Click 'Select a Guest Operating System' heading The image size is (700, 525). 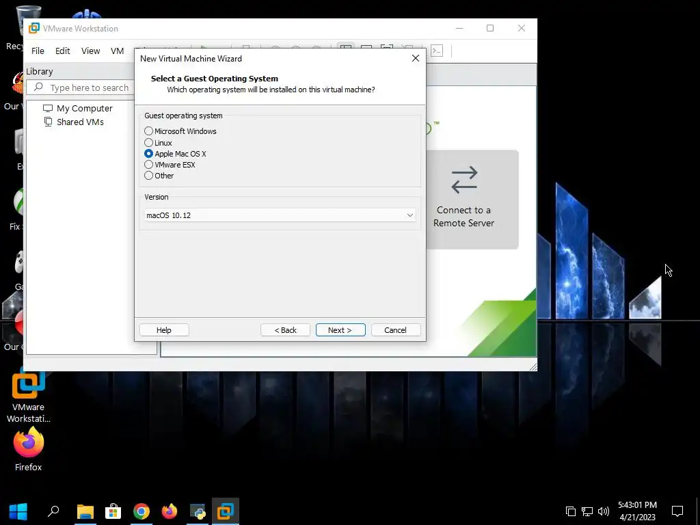pyautogui.click(x=214, y=79)
